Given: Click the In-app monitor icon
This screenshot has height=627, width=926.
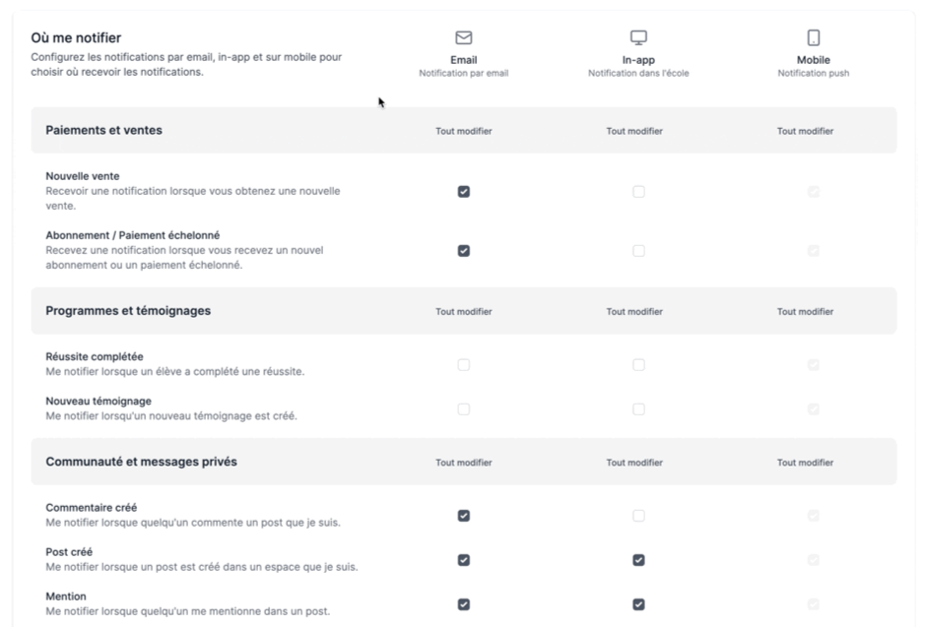Looking at the screenshot, I should (x=638, y=37).
